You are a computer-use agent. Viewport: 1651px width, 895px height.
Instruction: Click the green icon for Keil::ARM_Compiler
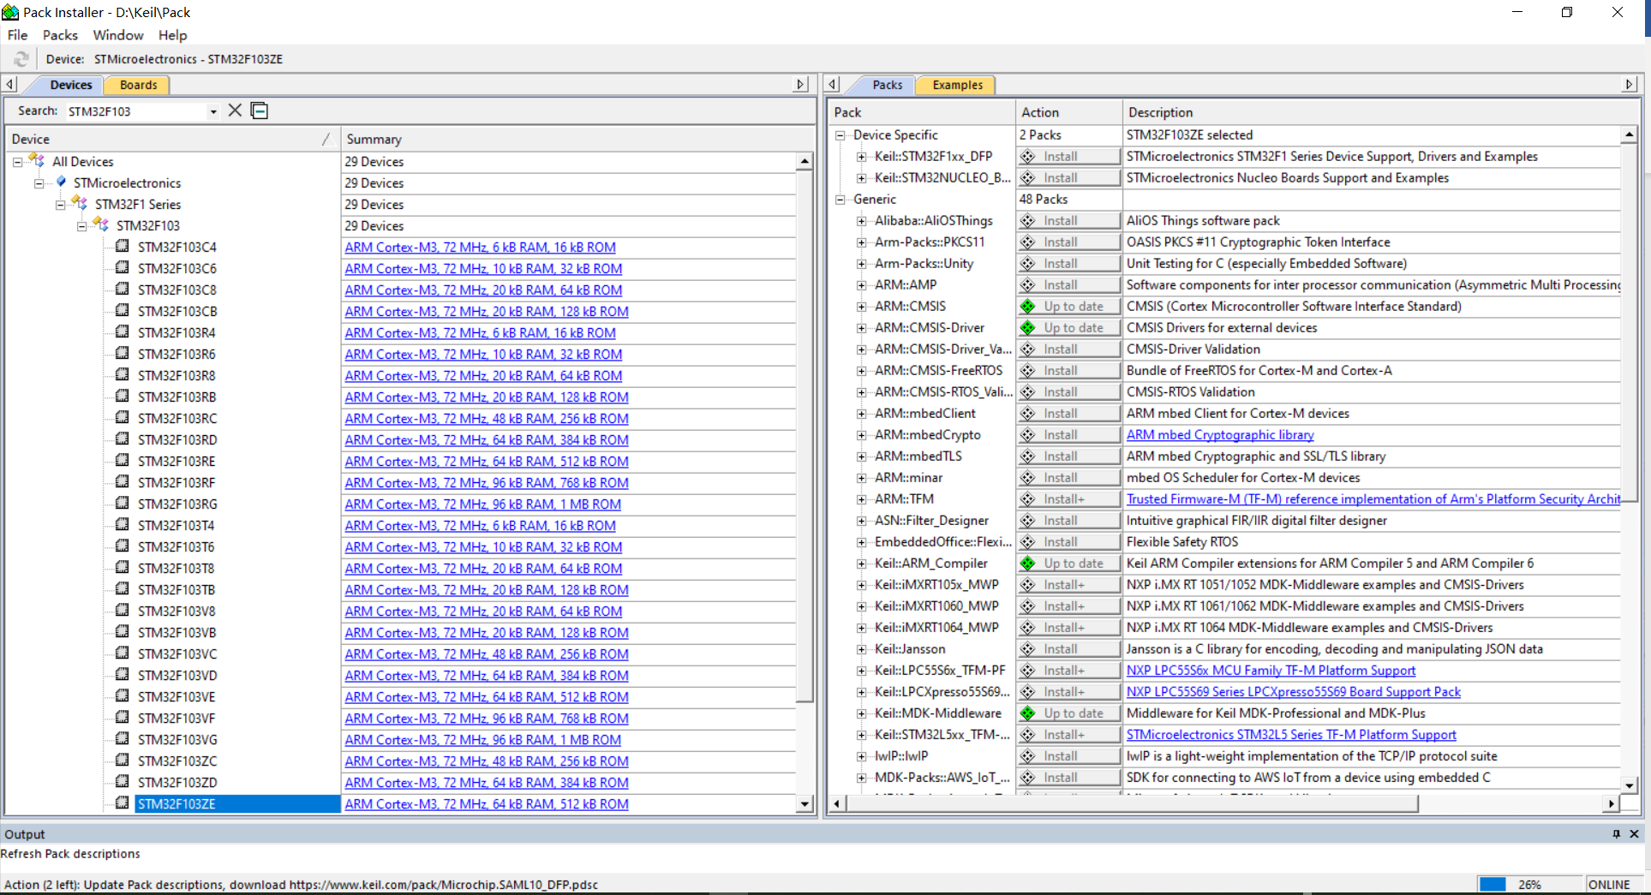(1028, 564)
